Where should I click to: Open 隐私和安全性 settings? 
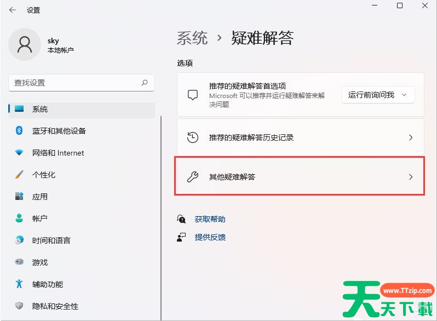(82, 306)
